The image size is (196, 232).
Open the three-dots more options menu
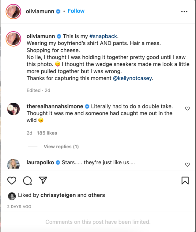(x=184, y=12)
